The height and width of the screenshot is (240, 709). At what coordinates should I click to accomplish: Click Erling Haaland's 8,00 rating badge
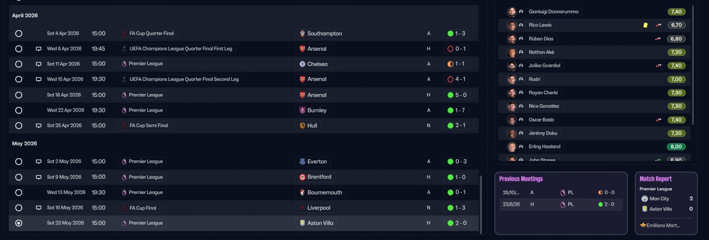676,147
